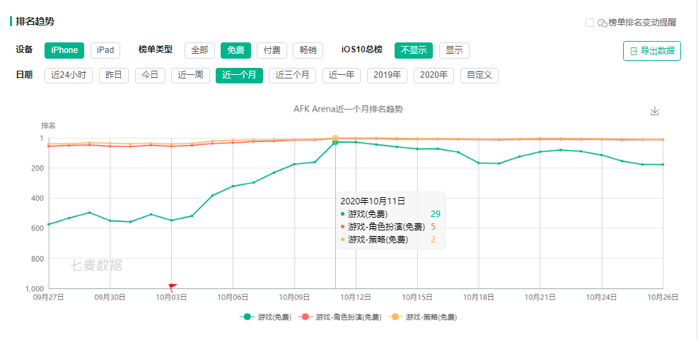Click the chart download icon

[654, 111]
